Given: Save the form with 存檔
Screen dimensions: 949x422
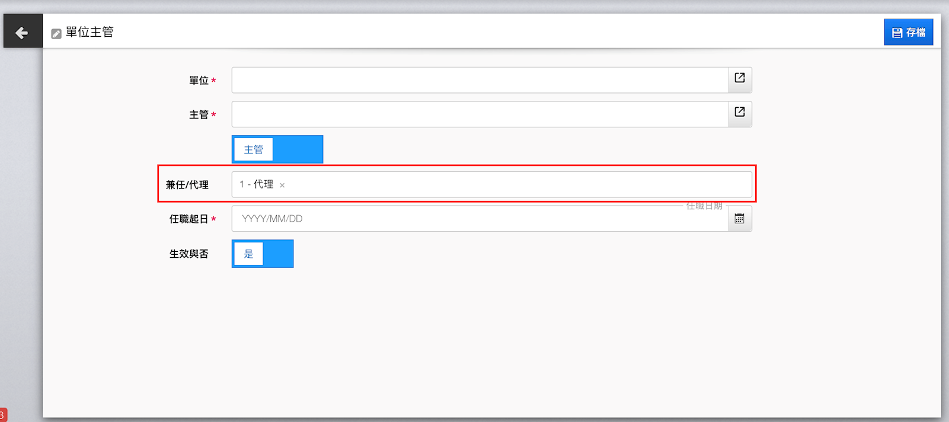Looking at the screenshot, I should pos(908,33).
